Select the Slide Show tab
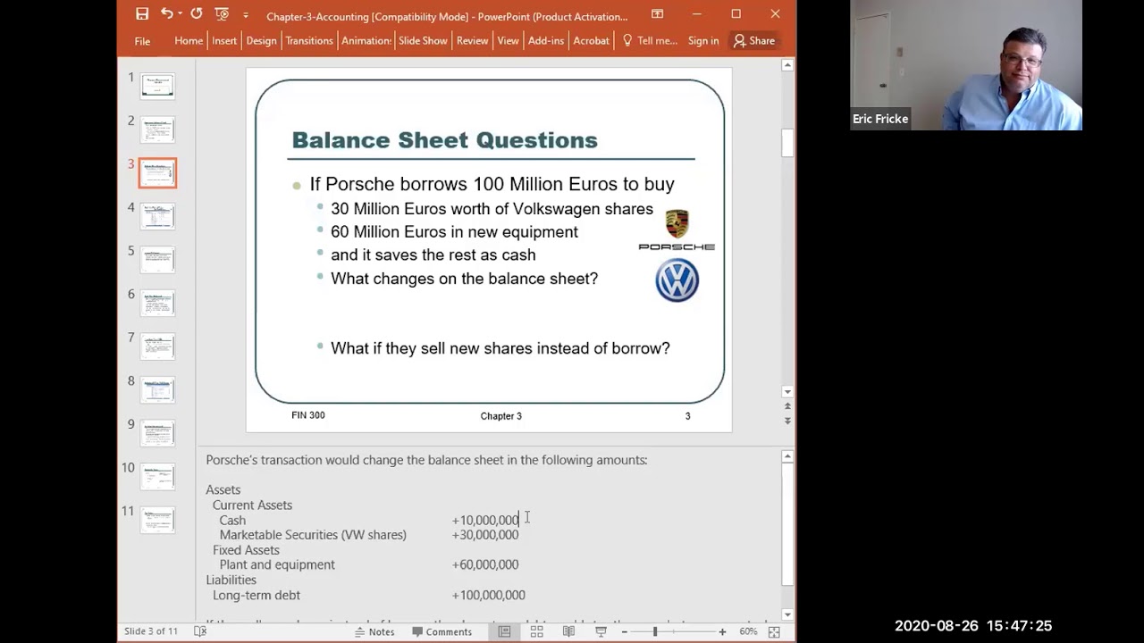The height and width of the screenshot is (643, 1144). point(423,41)
